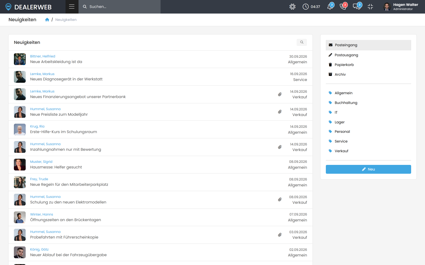Open message Hausmesse: Helfer gesucht

click(56, 167)
